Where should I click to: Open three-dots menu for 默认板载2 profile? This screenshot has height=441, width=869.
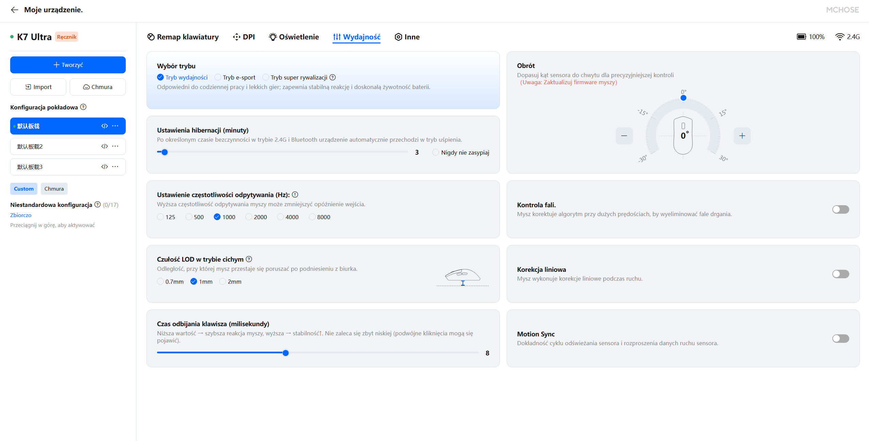tap(115, 146)
